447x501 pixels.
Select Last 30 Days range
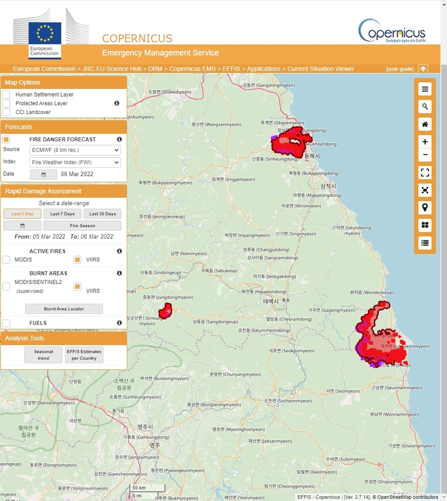click(103, 214)
